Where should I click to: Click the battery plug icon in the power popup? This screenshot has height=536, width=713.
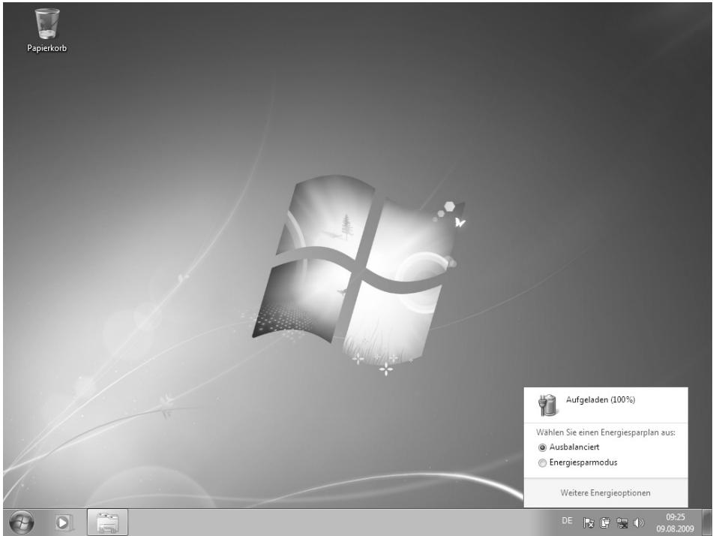[x=547, y=405]
